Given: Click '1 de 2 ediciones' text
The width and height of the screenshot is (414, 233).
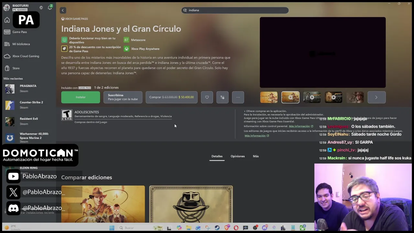Looking at the screenshot, I should coord(106,88).
